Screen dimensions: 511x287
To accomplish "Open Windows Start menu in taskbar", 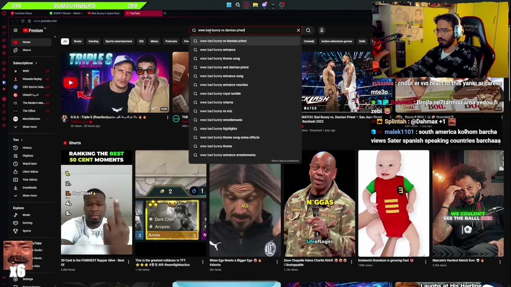I will 229,5.
